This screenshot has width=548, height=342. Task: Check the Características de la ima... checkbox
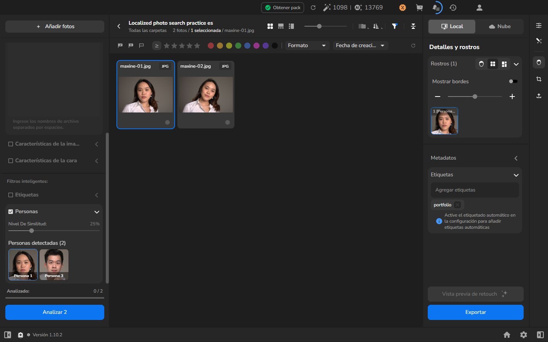pos(11,144)
